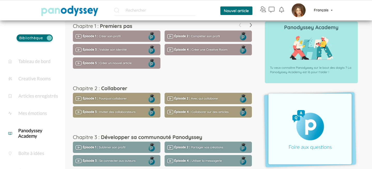Open Épisode 1 : Pourquoi collaborer

pyautogui.click(x=117, y=98)
